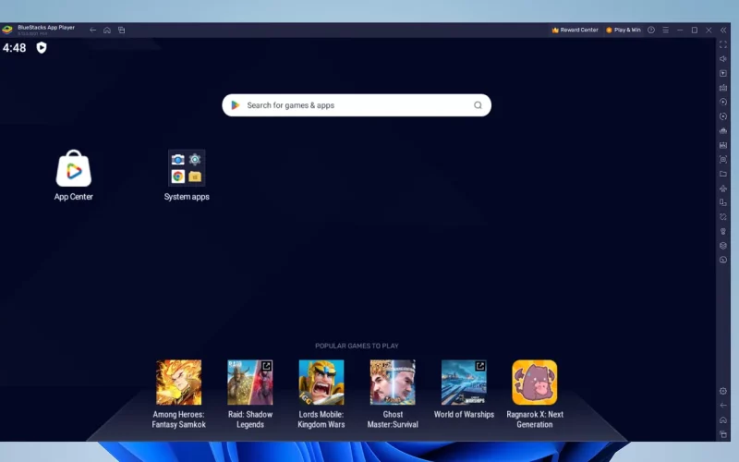Enter full screen from side toolbar
The height and width of the screenshot is (462, 739).
[723, 44]
